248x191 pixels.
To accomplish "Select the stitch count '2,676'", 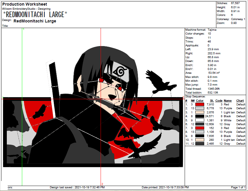I will pos(210,112).
